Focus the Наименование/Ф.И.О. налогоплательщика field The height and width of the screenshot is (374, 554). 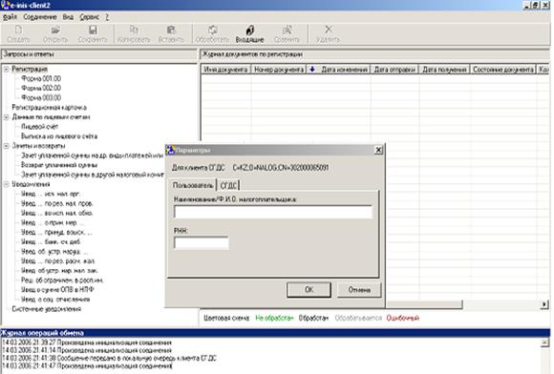tap(273, 212)
